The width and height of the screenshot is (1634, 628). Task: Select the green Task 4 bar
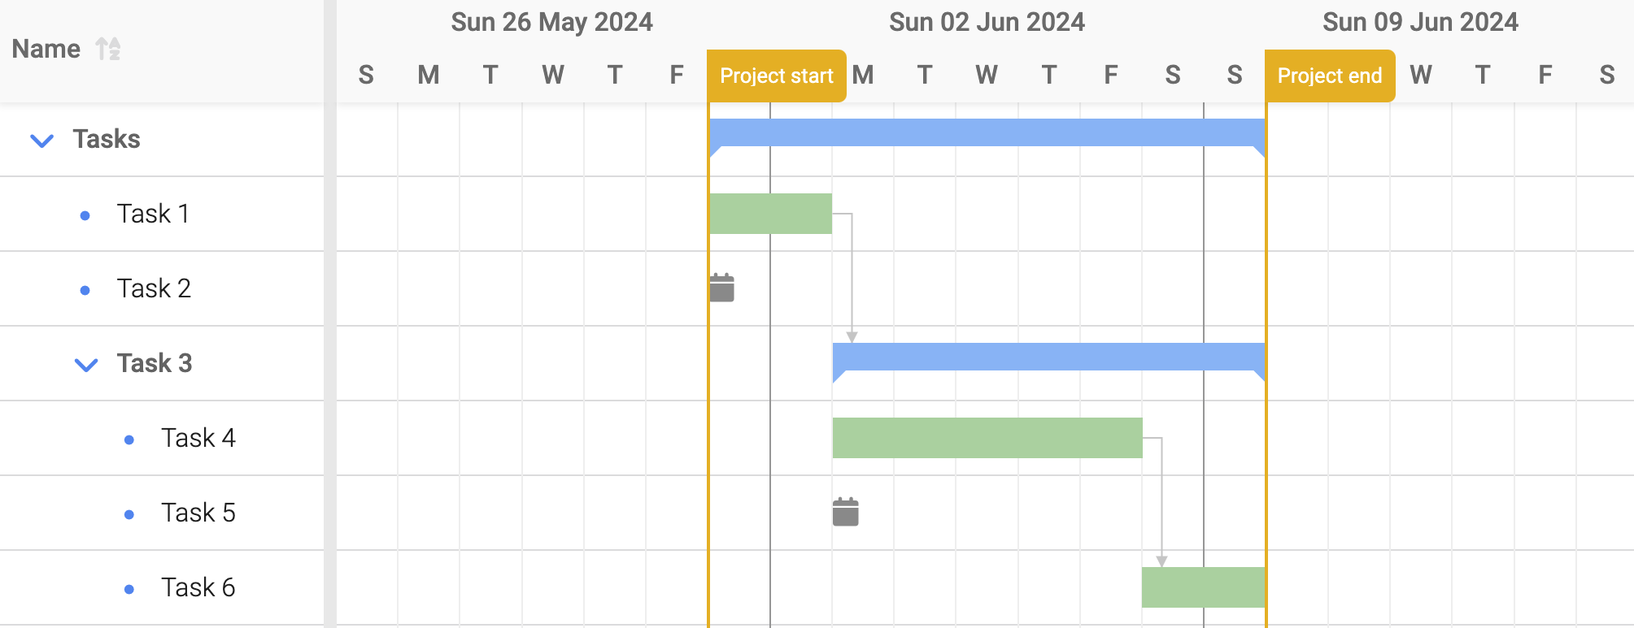tap(987, 438)
